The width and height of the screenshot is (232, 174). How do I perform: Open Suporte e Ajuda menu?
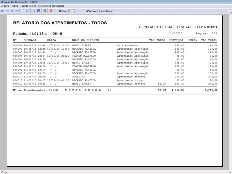click(x=28, y=6)
